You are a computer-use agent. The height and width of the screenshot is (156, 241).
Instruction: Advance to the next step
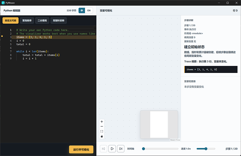[120, 149]
